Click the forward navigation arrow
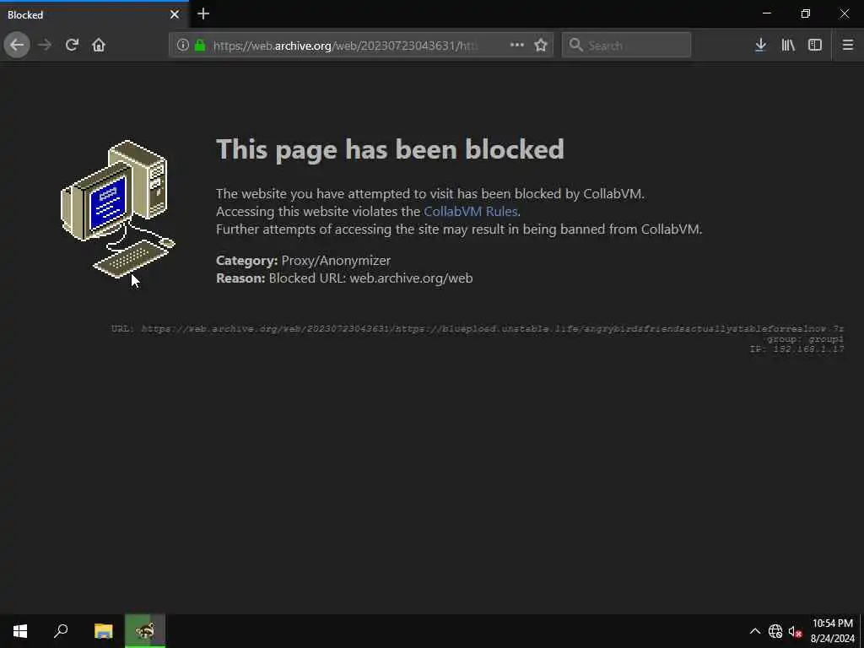The width and height of the screenshot is (864, 648). point(45,46)
